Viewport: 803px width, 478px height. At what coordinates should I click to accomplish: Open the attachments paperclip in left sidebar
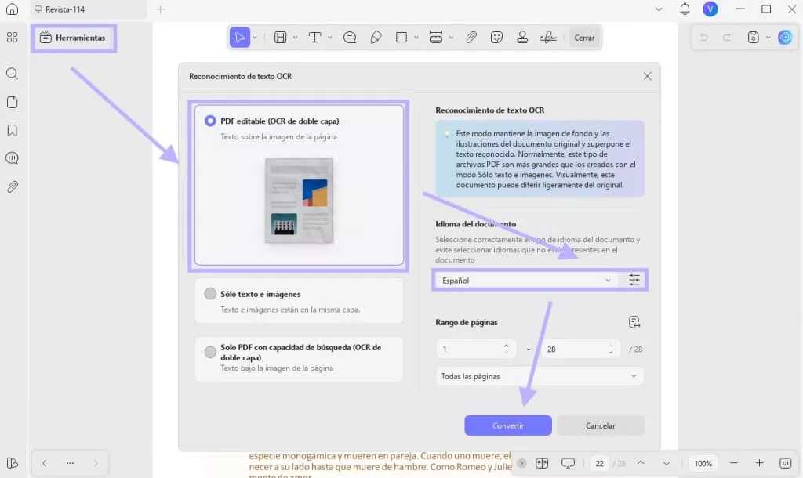[x=13, y=186]
